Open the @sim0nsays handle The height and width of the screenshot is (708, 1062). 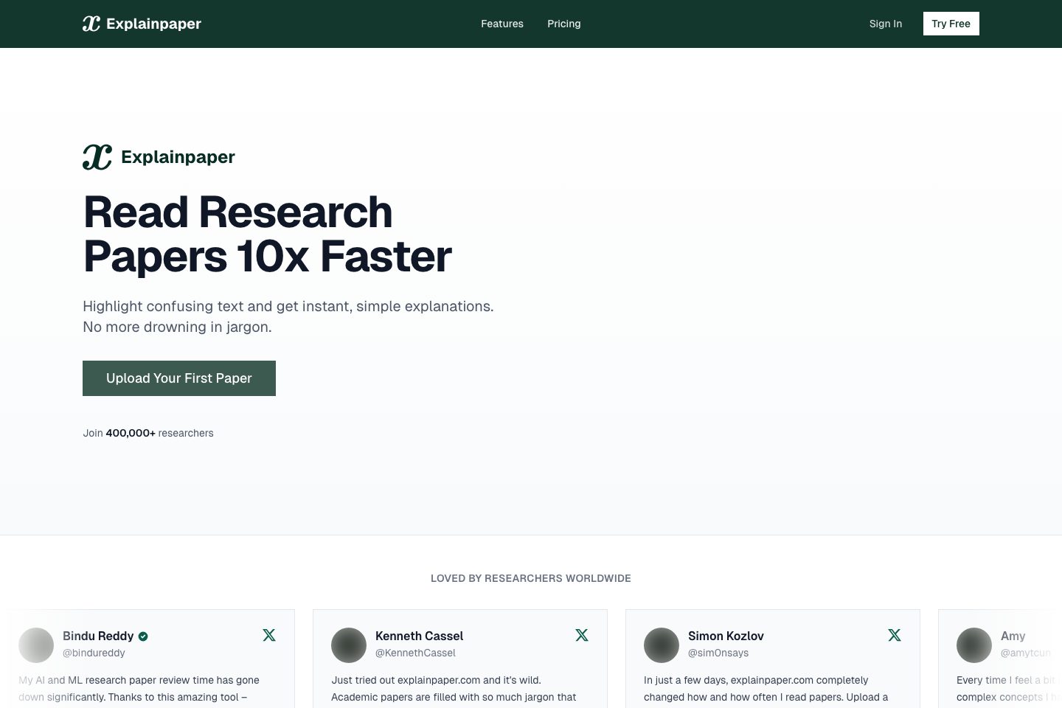pyautogui.click(x=718, y=653)
